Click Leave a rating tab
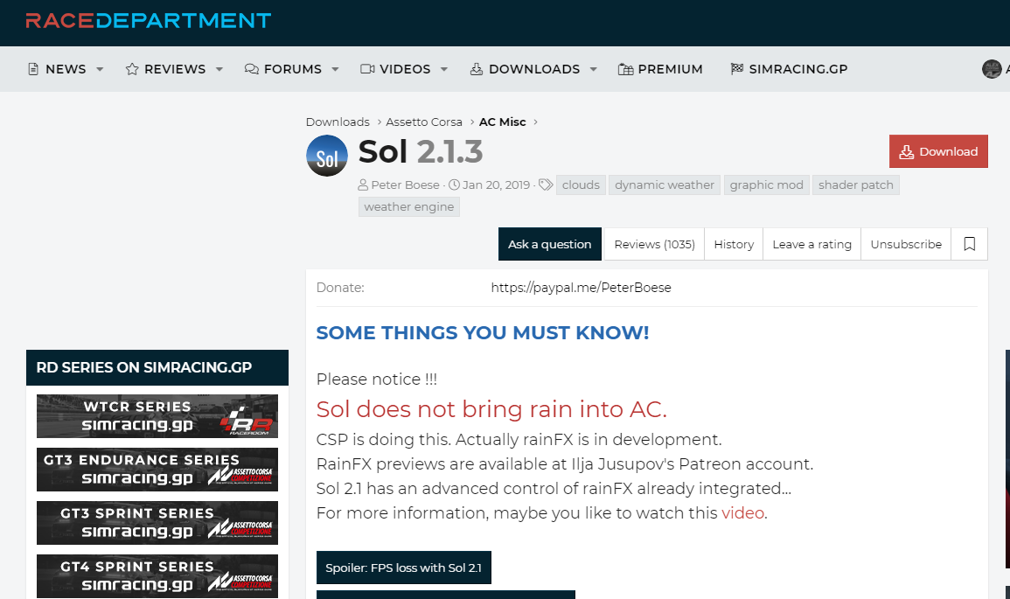Viewport: 1010px width, 599px height. pyautogui.click(x=811, y=244)
